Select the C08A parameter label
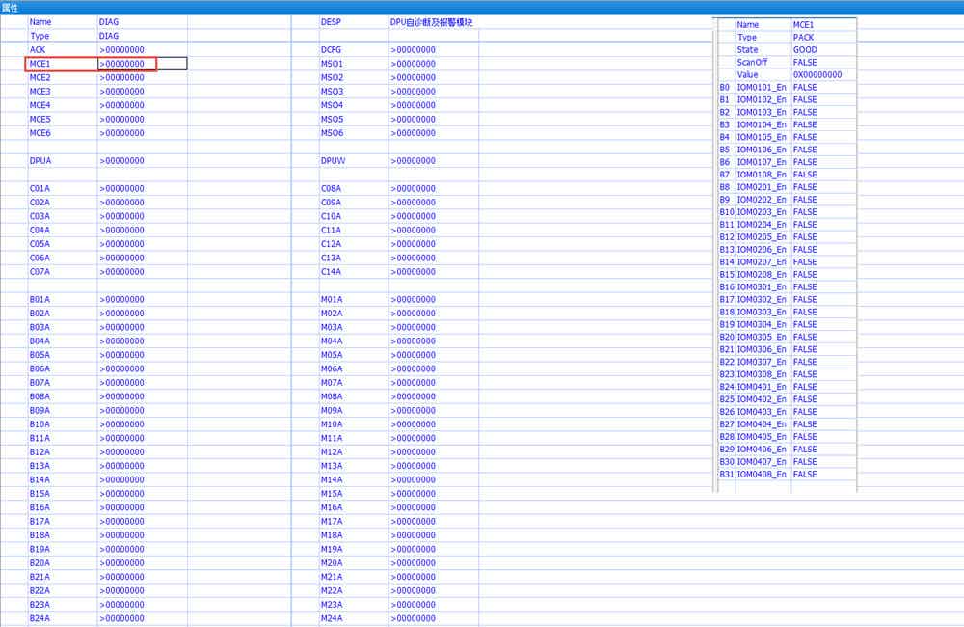The height and width of the screenshot is (627, 964). click(331, 188)
